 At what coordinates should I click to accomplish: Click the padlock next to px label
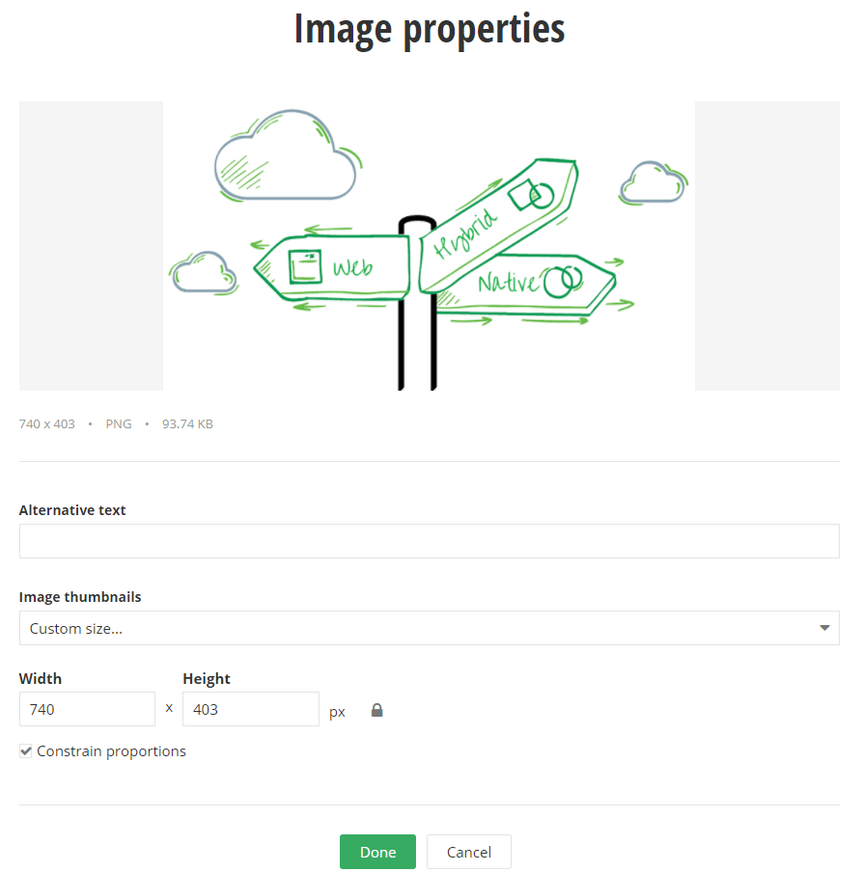coord(376,709)
